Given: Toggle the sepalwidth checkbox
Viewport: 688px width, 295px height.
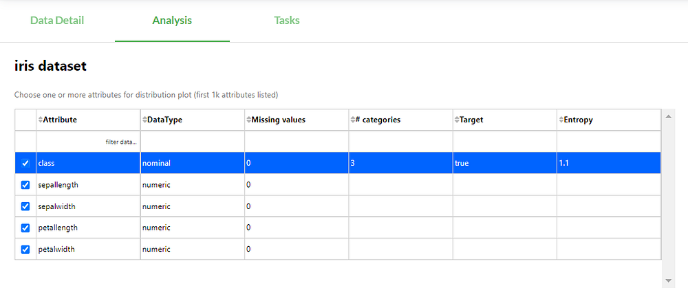Looking at the screenshot, I should 25,206.
